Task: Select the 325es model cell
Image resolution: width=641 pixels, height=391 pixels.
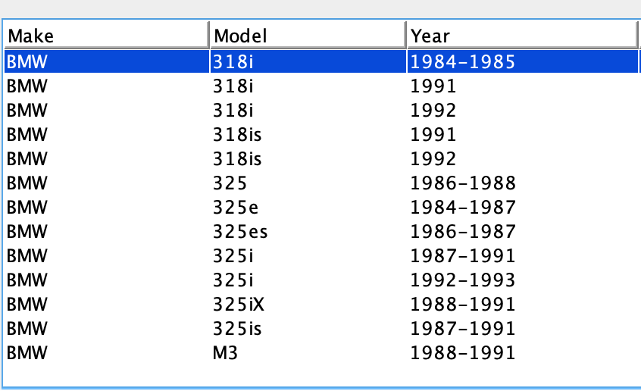Action: click(308, 231)
